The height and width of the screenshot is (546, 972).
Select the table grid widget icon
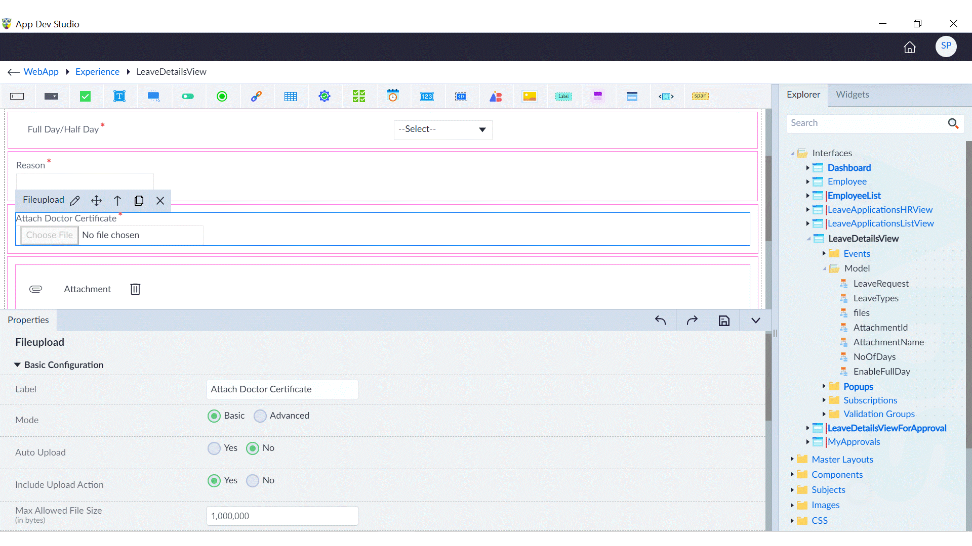291,97
